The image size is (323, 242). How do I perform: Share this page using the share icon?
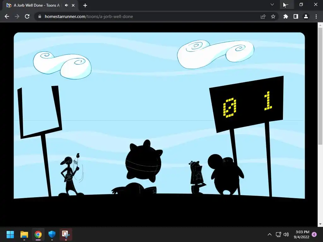point(263,16)
